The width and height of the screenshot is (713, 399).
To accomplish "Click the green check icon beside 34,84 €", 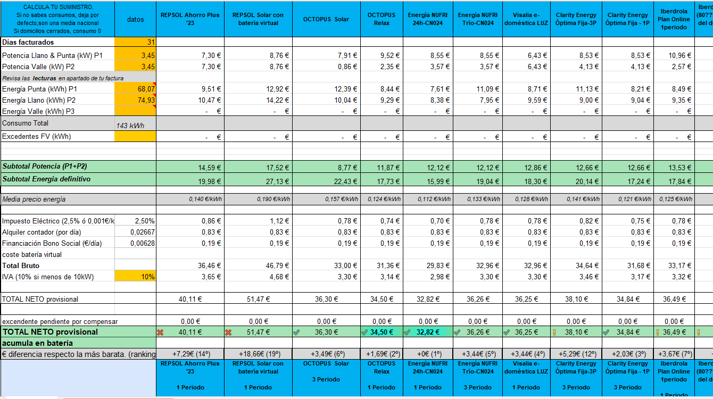I will coord(607,332).
